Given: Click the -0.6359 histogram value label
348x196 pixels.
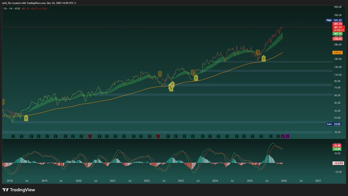Looking at the screenshot, I should coord(338,163).
